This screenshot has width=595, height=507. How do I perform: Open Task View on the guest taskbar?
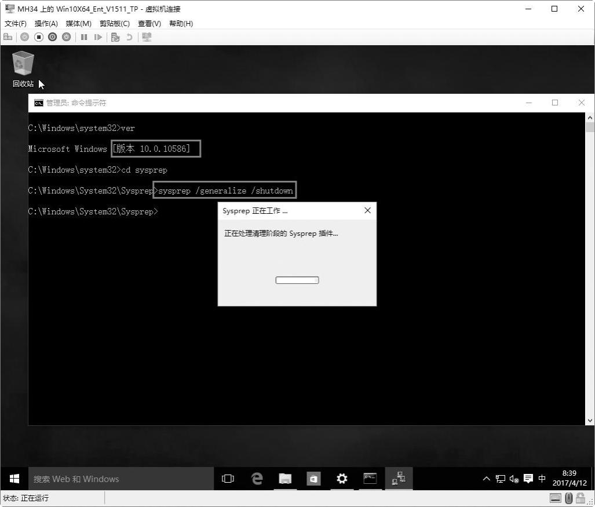point(228,479)
